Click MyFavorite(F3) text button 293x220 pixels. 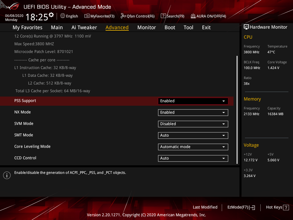102,16
